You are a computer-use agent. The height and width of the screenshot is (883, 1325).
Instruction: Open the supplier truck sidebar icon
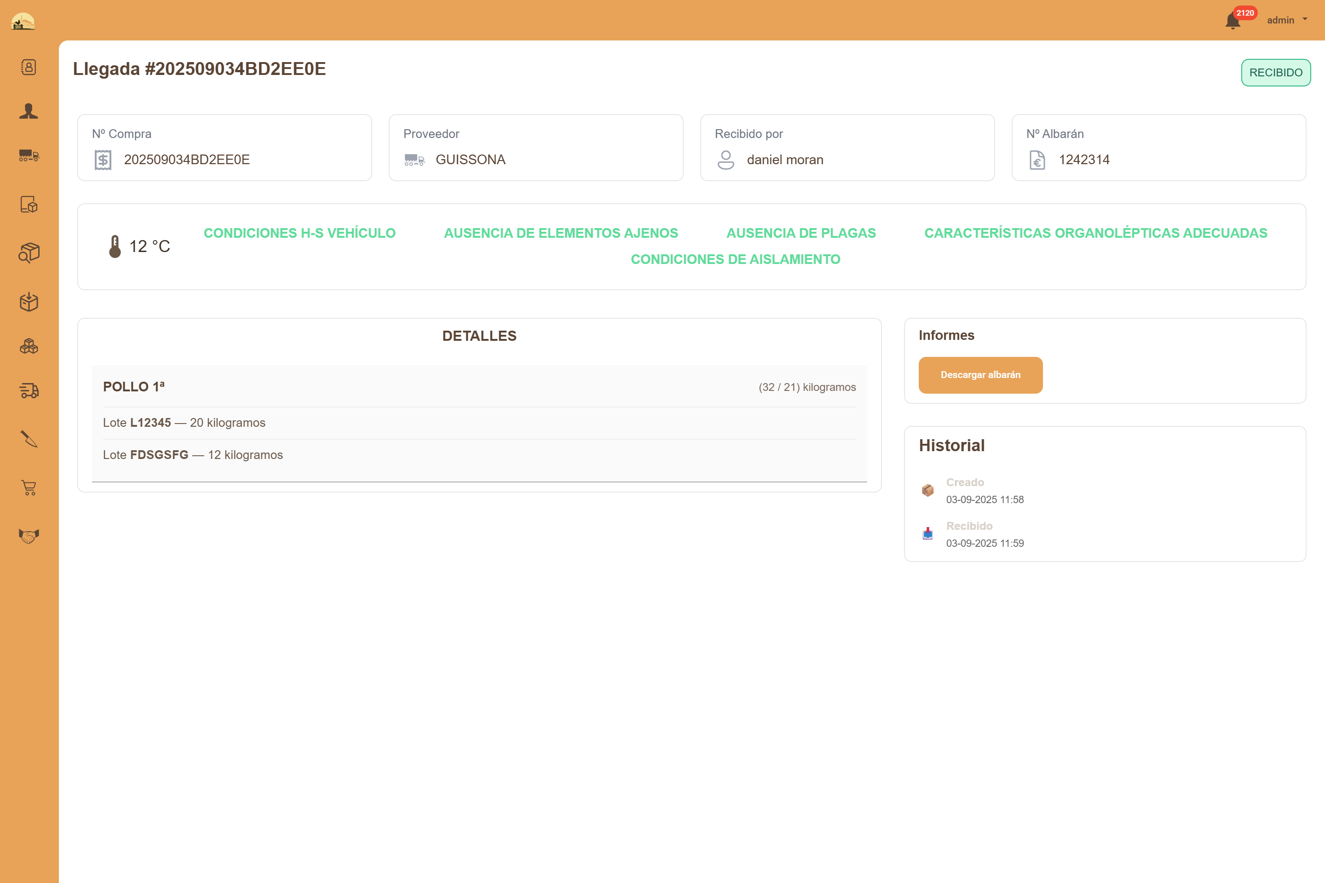[29, 155]
